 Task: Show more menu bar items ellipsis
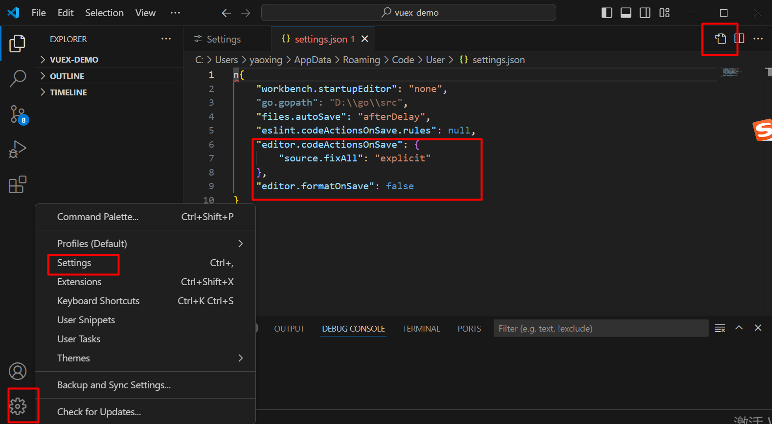coord(175,13)
